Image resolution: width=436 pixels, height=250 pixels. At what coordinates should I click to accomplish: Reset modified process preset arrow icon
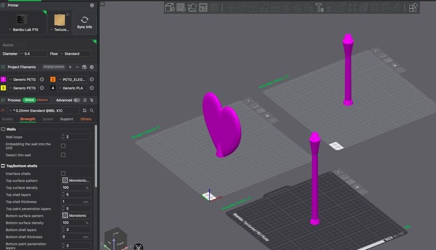(x=3, y=110)
